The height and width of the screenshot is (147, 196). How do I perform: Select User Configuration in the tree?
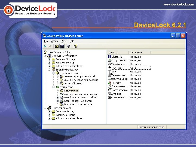pos(62,108)
